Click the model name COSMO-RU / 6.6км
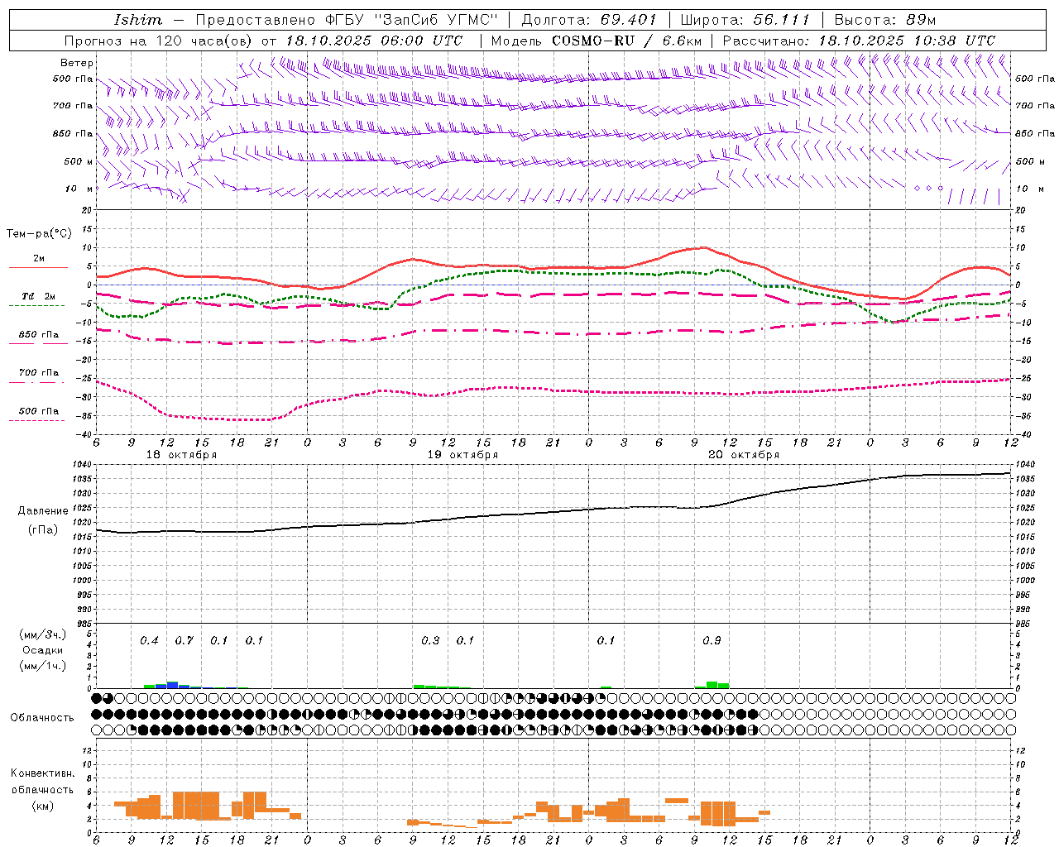Screen dimensions: 1059x847 [x=627, y=41]
